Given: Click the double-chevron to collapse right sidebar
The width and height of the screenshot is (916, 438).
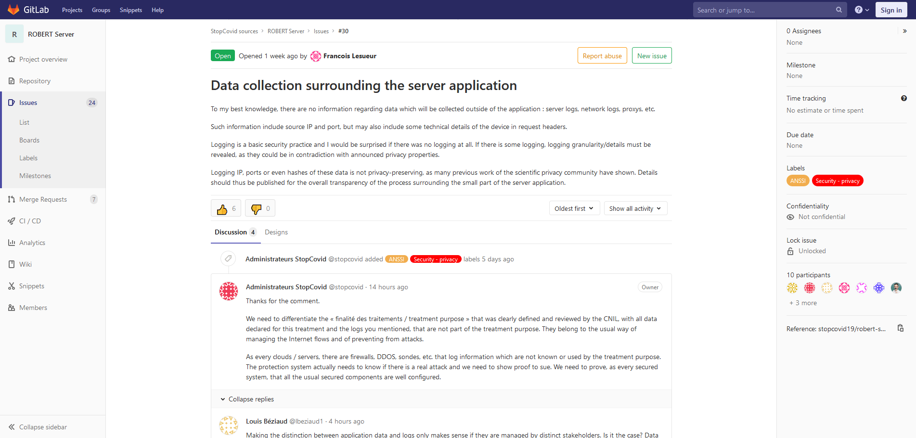Looking at the screenshot, I should click(905, 31).
